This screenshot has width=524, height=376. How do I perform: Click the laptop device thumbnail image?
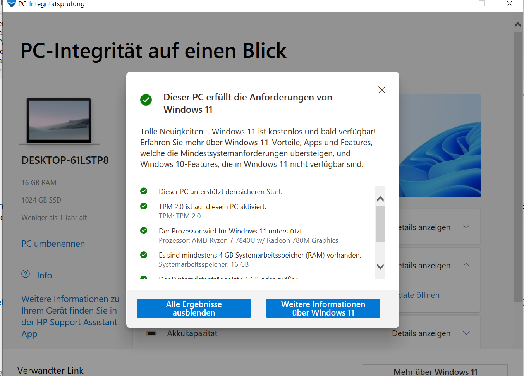[59, 121]
